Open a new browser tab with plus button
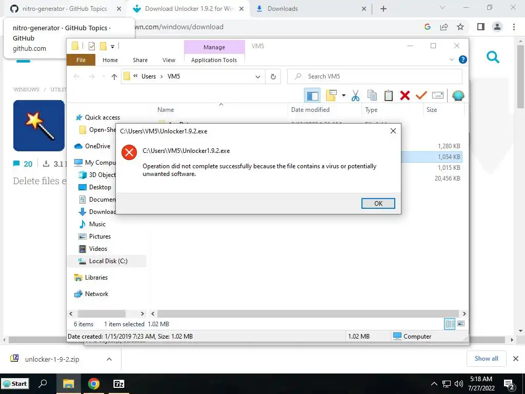The width and height of the screenshot is (525, 394). [383, 9]
